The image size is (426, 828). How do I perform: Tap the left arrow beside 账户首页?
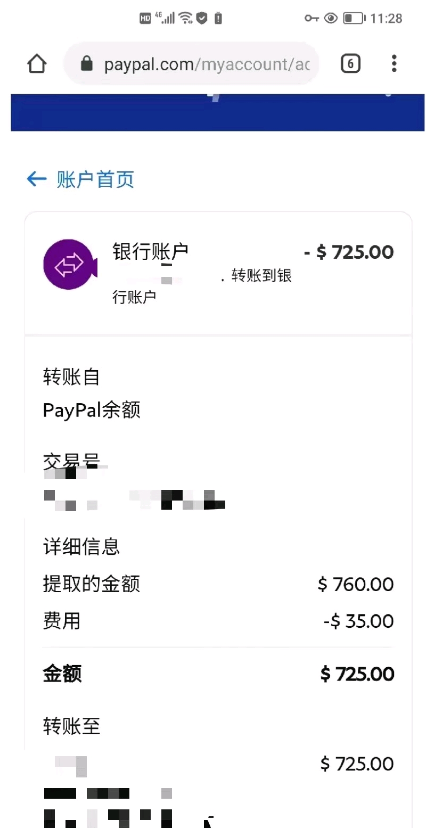(36, 179)
